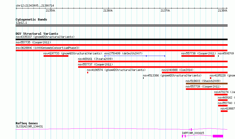
Task: Open the nsv557735 (Cooper2011) label
Action: 33,42
